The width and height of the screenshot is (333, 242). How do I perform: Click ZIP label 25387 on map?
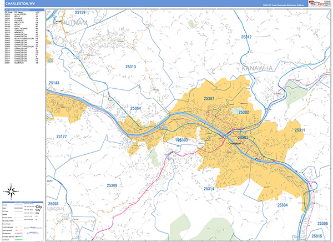tap(209, 99)
